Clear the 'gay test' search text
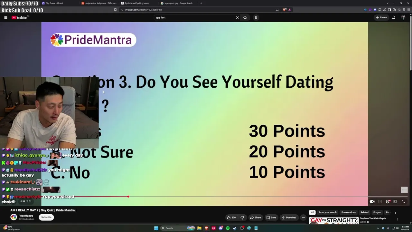Screen dimensions: 412x232 pos(238,18)
